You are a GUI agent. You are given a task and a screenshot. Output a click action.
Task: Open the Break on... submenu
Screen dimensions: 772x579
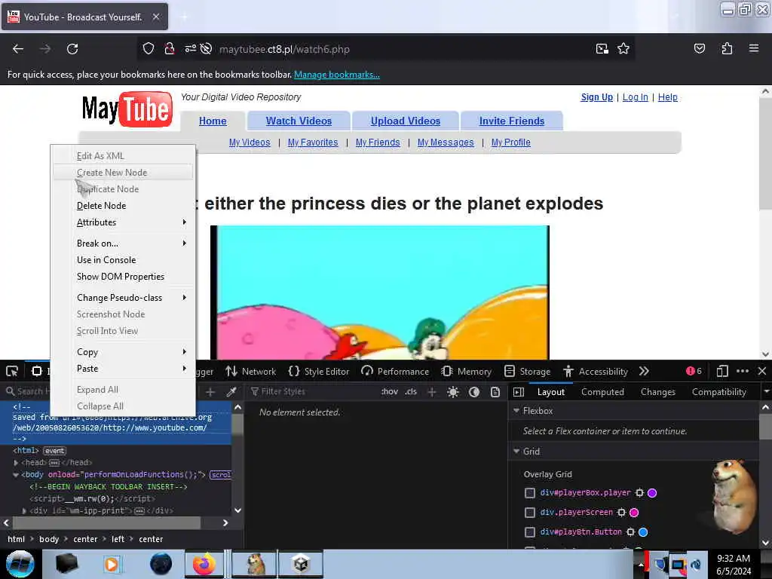pos(123,244)
